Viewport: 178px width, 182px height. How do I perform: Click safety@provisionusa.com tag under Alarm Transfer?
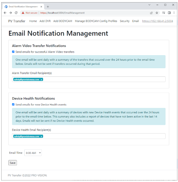pos(28,79)
